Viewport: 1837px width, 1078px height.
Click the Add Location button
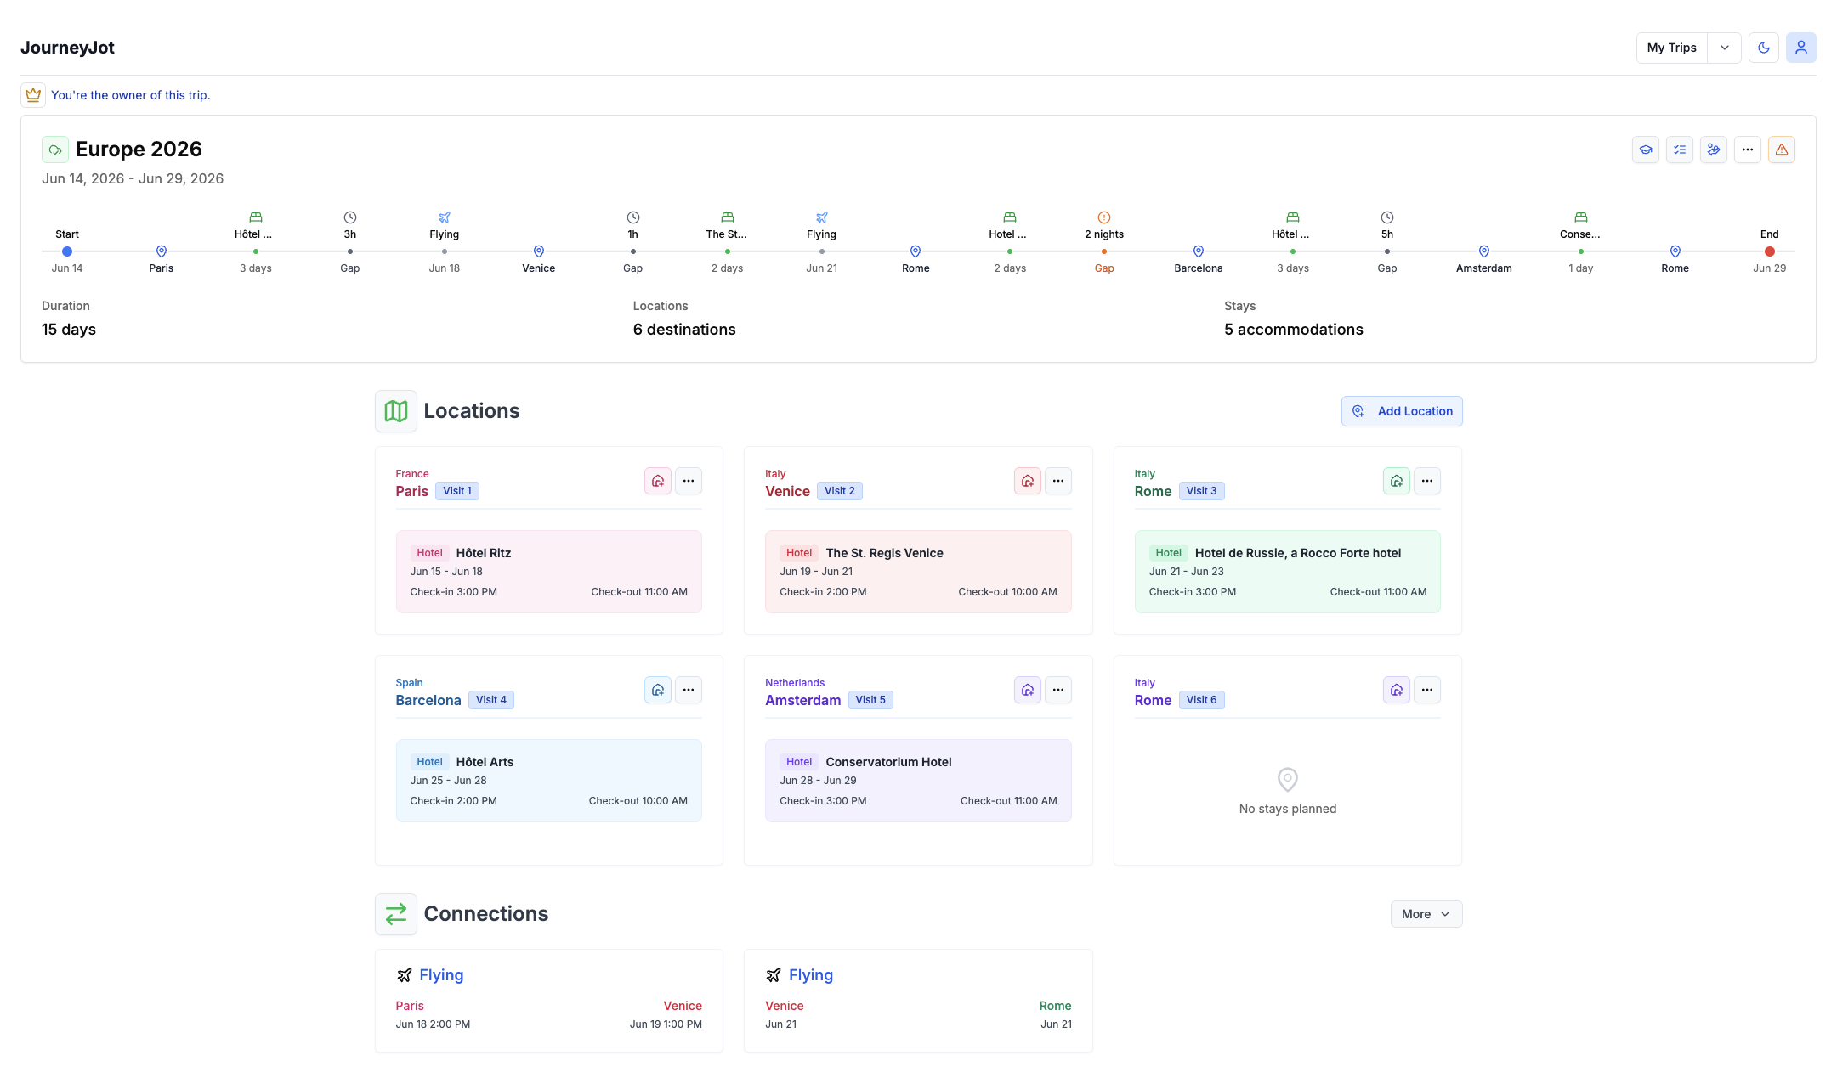[x=1402, y=410]
